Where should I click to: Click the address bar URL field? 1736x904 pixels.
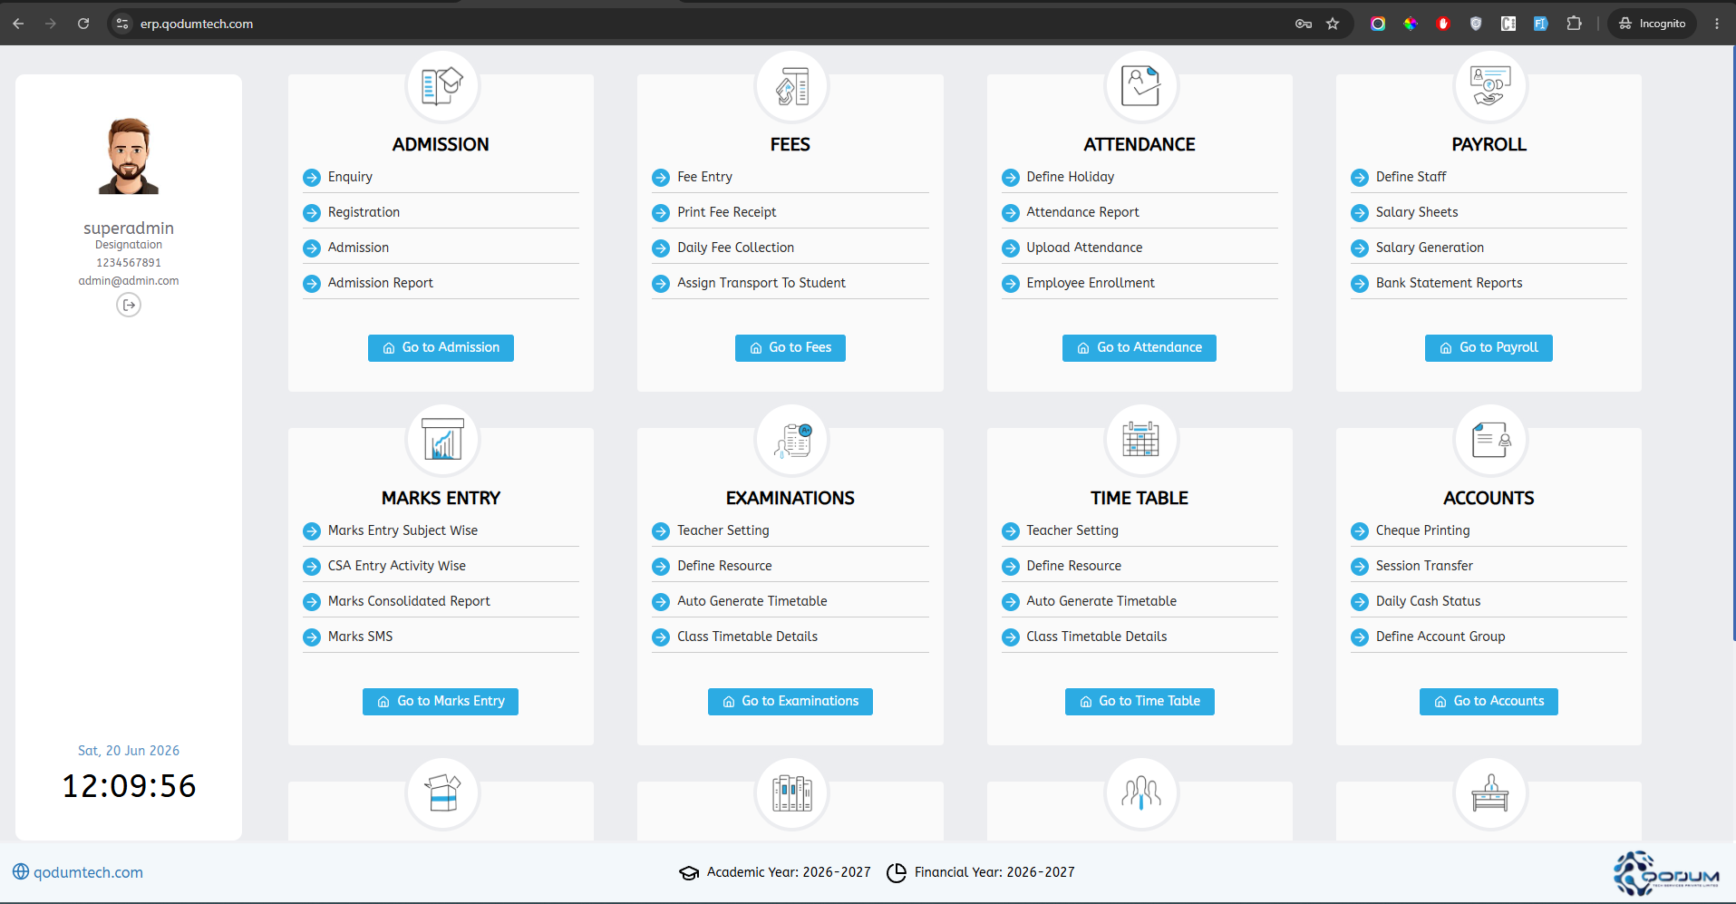pos(707,24)
